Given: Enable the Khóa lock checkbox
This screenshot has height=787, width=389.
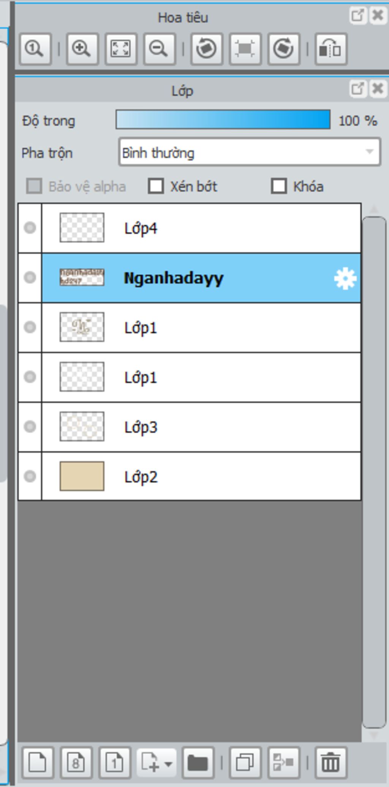Looking at the screenshot, I should [279, 187].
